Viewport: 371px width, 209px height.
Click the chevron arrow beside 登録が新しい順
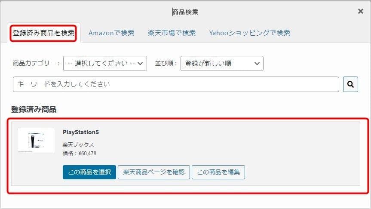(257, 64)
